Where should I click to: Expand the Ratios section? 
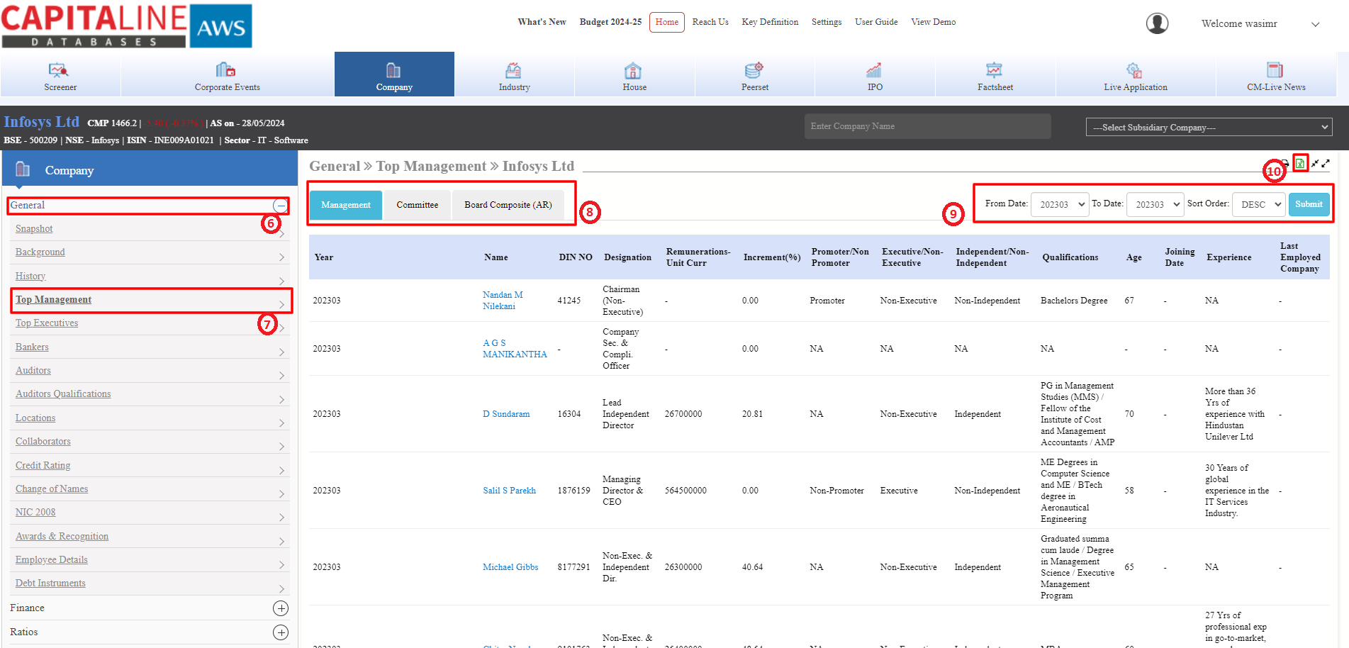281,632
